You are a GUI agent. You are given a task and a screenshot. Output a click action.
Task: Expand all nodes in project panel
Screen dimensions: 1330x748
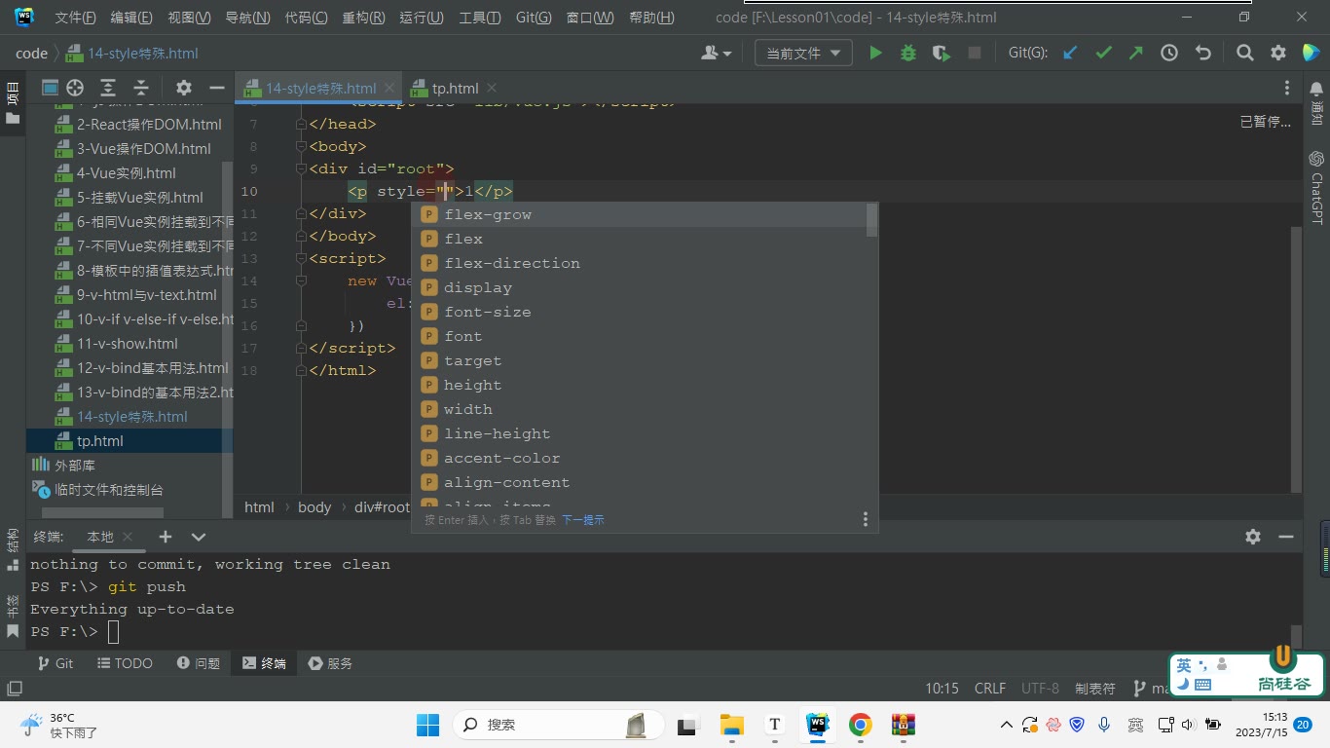(x=108, y=88)
